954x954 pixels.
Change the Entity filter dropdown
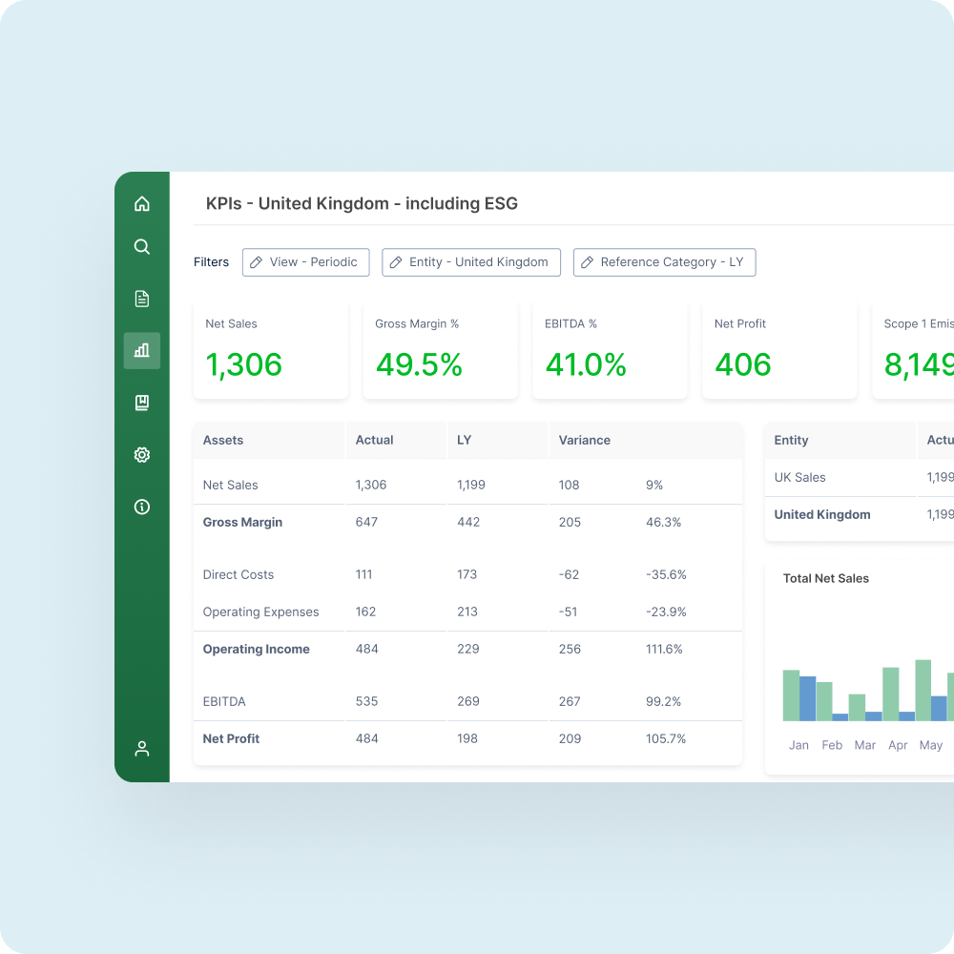[471, 261]
